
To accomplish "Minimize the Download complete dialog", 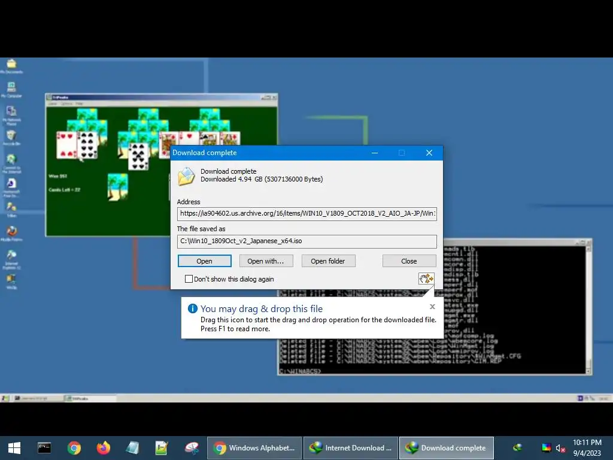I will pyautogui.click(x=375, y=153).
